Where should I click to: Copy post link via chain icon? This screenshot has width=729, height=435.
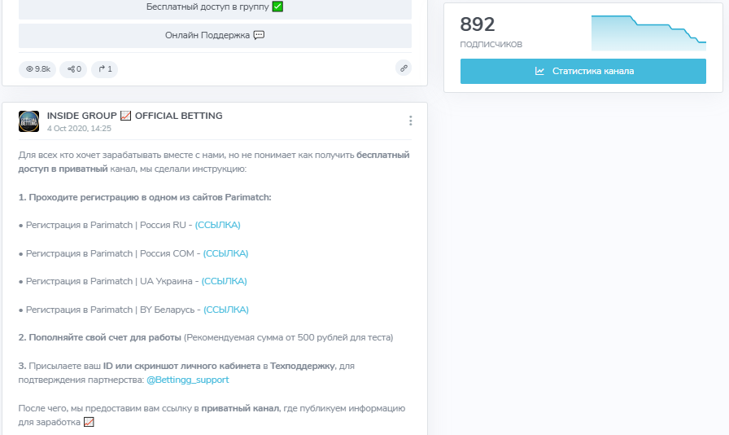(404, 68)
